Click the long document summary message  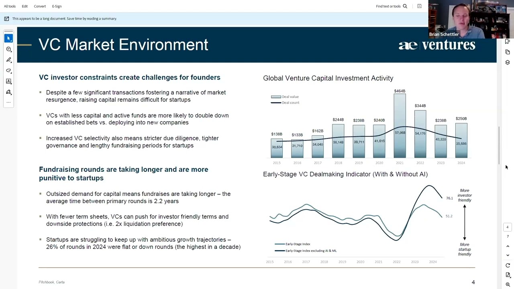point(64,18)
